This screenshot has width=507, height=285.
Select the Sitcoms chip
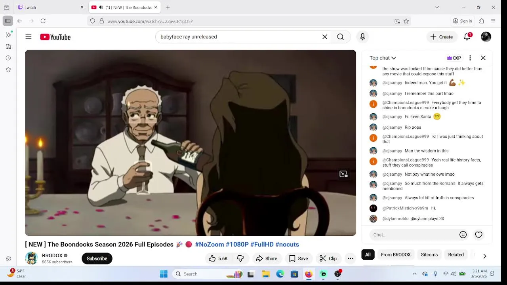click(429, 255)
